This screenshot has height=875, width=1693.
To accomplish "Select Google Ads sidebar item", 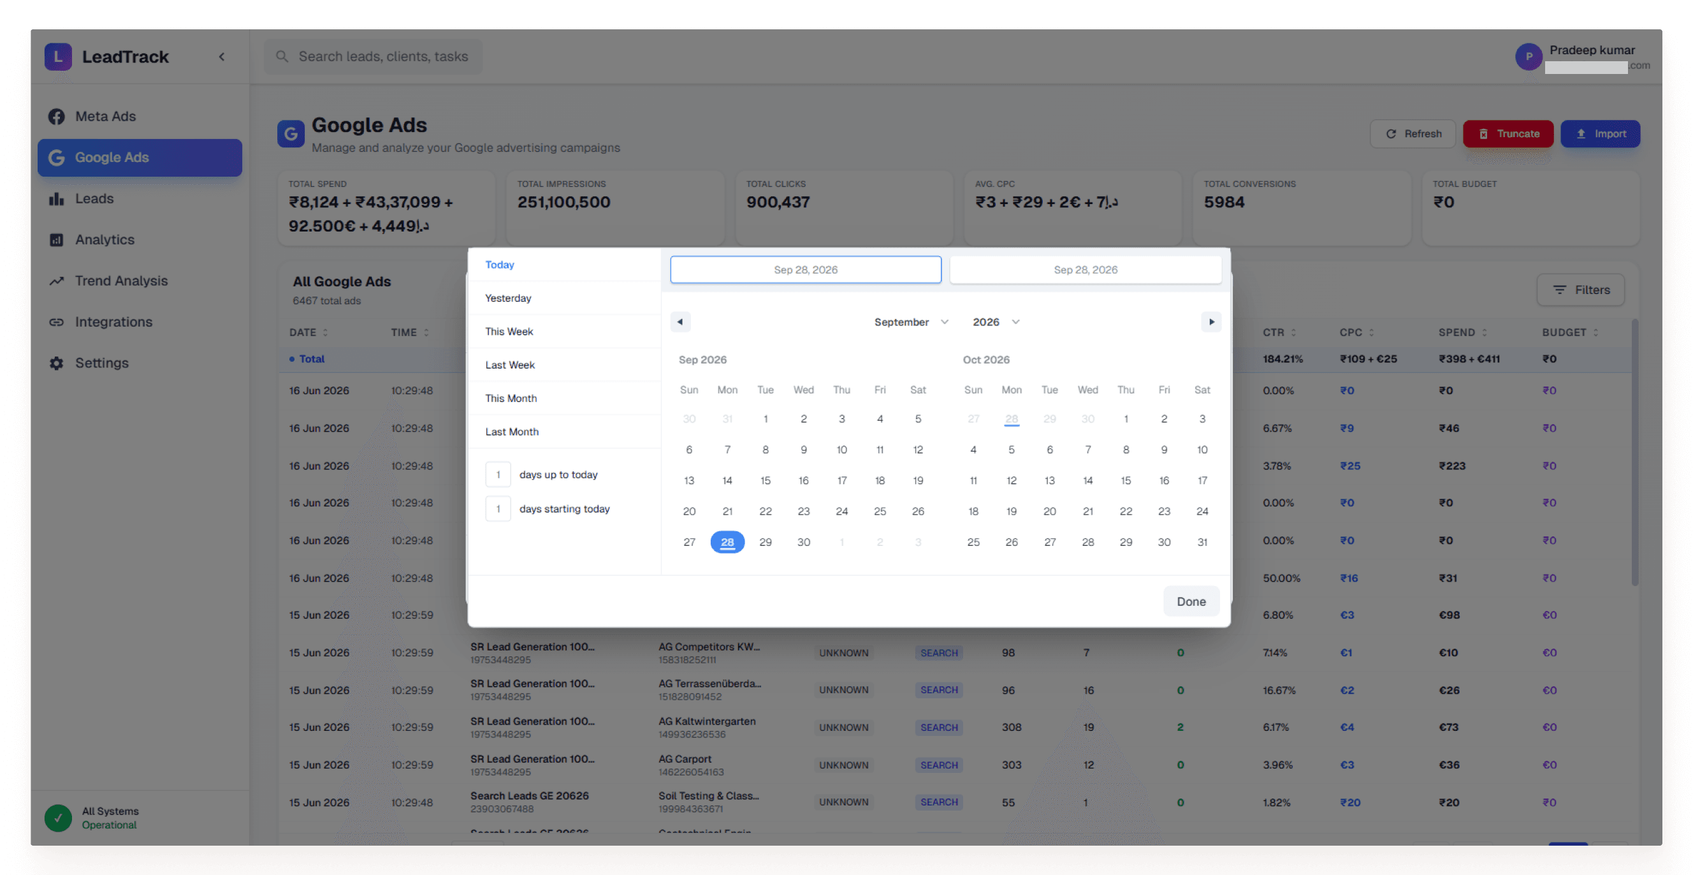I will point(140,157).
